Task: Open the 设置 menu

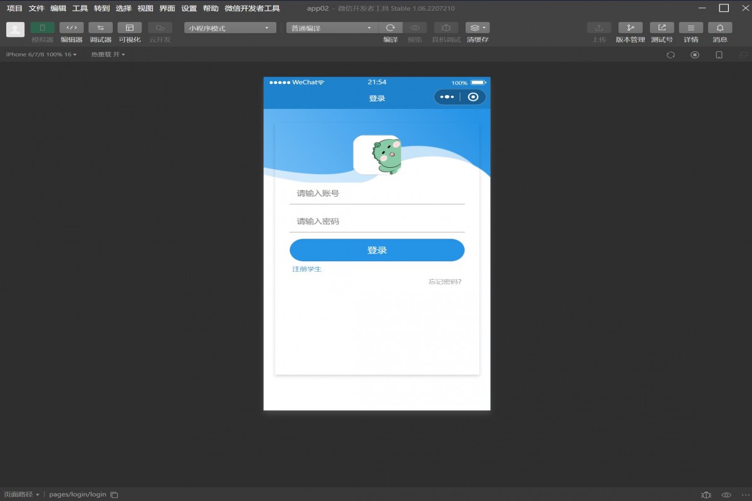Action: [189, 8]
